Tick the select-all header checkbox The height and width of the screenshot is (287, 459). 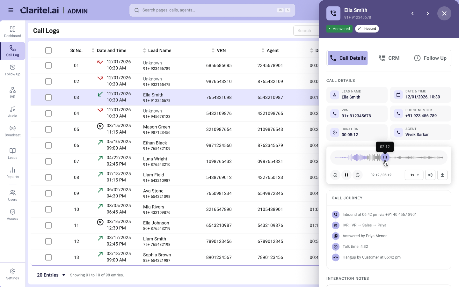pyautogui.click(x=48, y=50)
